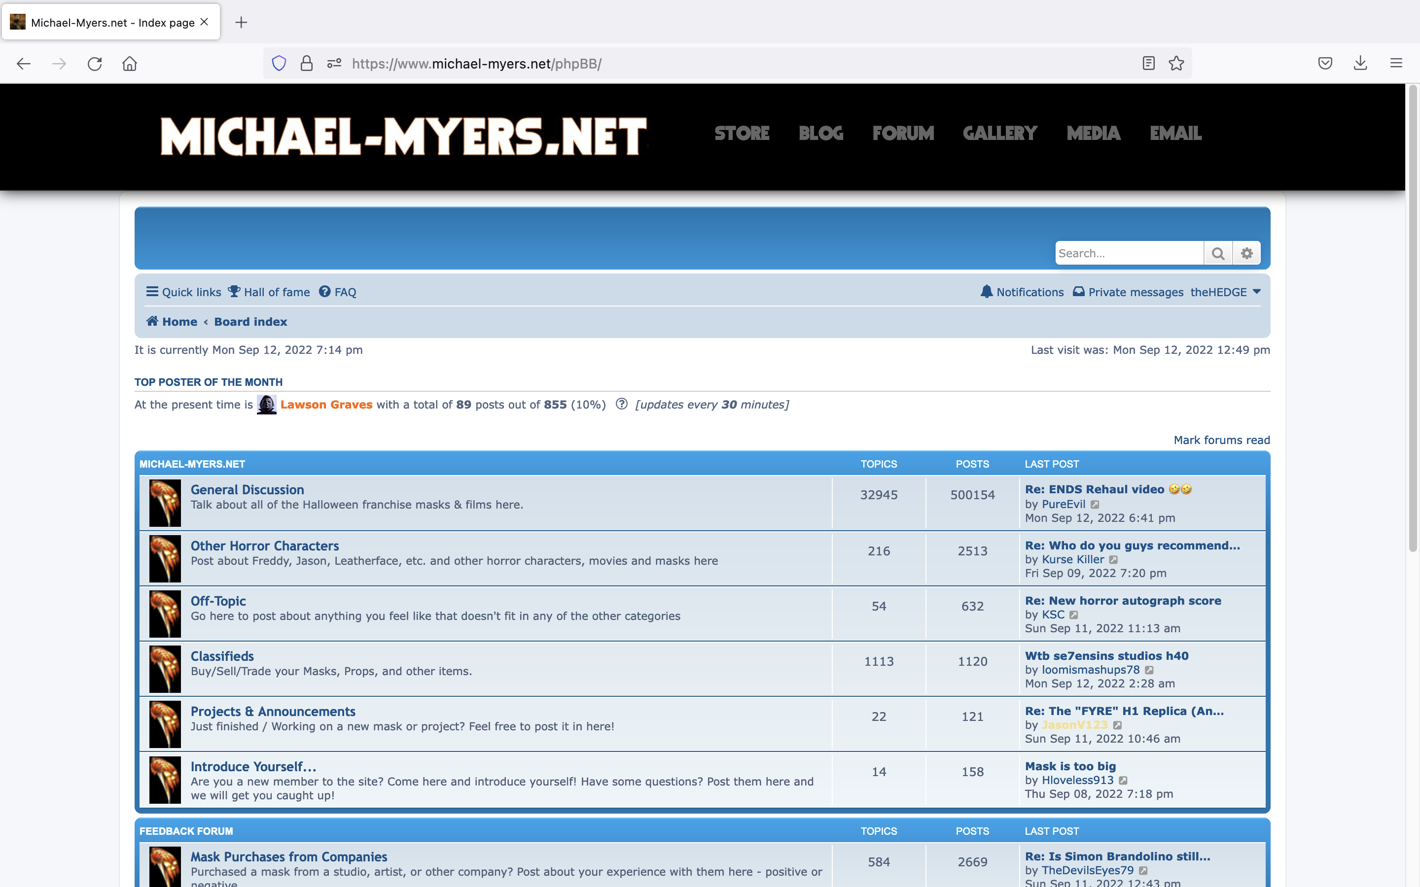Open Firefox application menu hamburger

click(x=1396, y=64)
